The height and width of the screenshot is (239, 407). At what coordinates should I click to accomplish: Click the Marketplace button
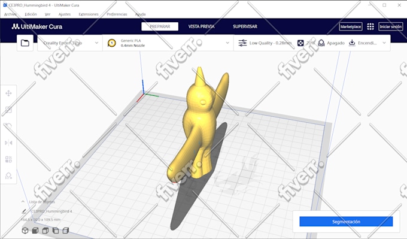[x=351, y=26]
